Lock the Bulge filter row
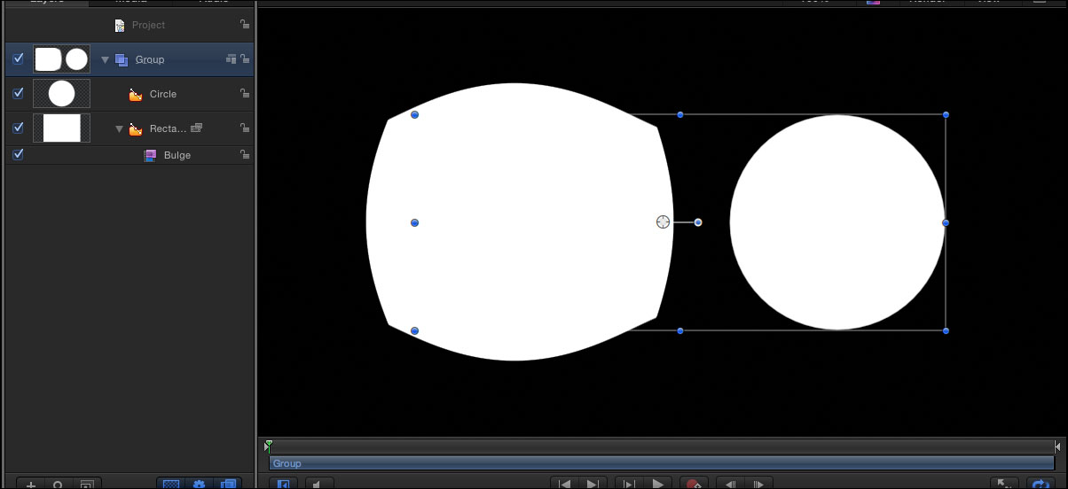The image size is (1068, 489). coord(244,155)
